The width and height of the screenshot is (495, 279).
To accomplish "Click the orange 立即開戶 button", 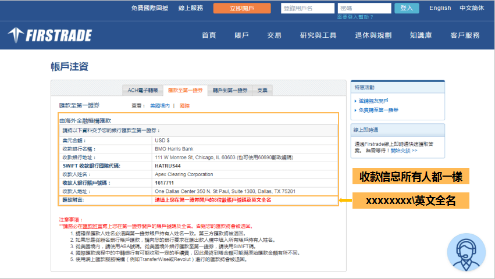I will [x=242, y=8].
